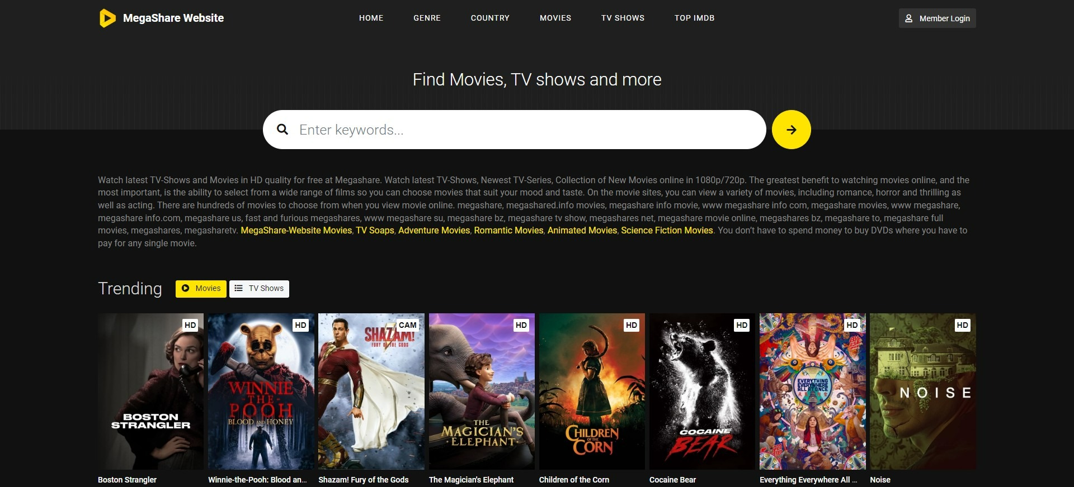
Task: Open Winnie-the-Pooh Blood and Honey poster
Action: pyautogui.click(x=261, y=391)
